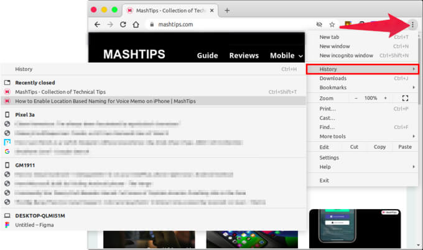This screenshot has width=423, height=250.
Task: Click the mashtips.com address bar
Action: point(230,24)
